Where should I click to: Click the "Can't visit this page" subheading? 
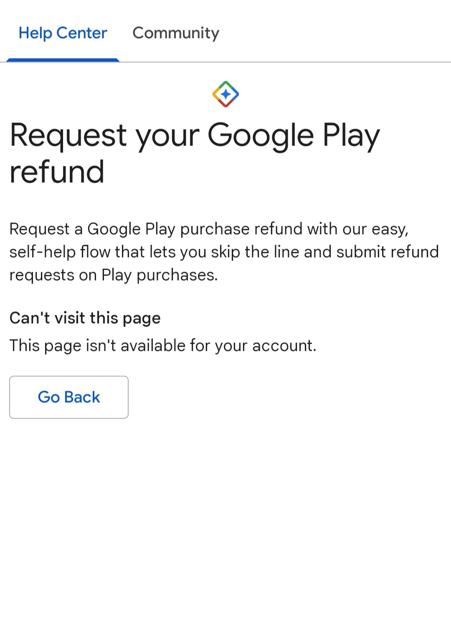85,318
